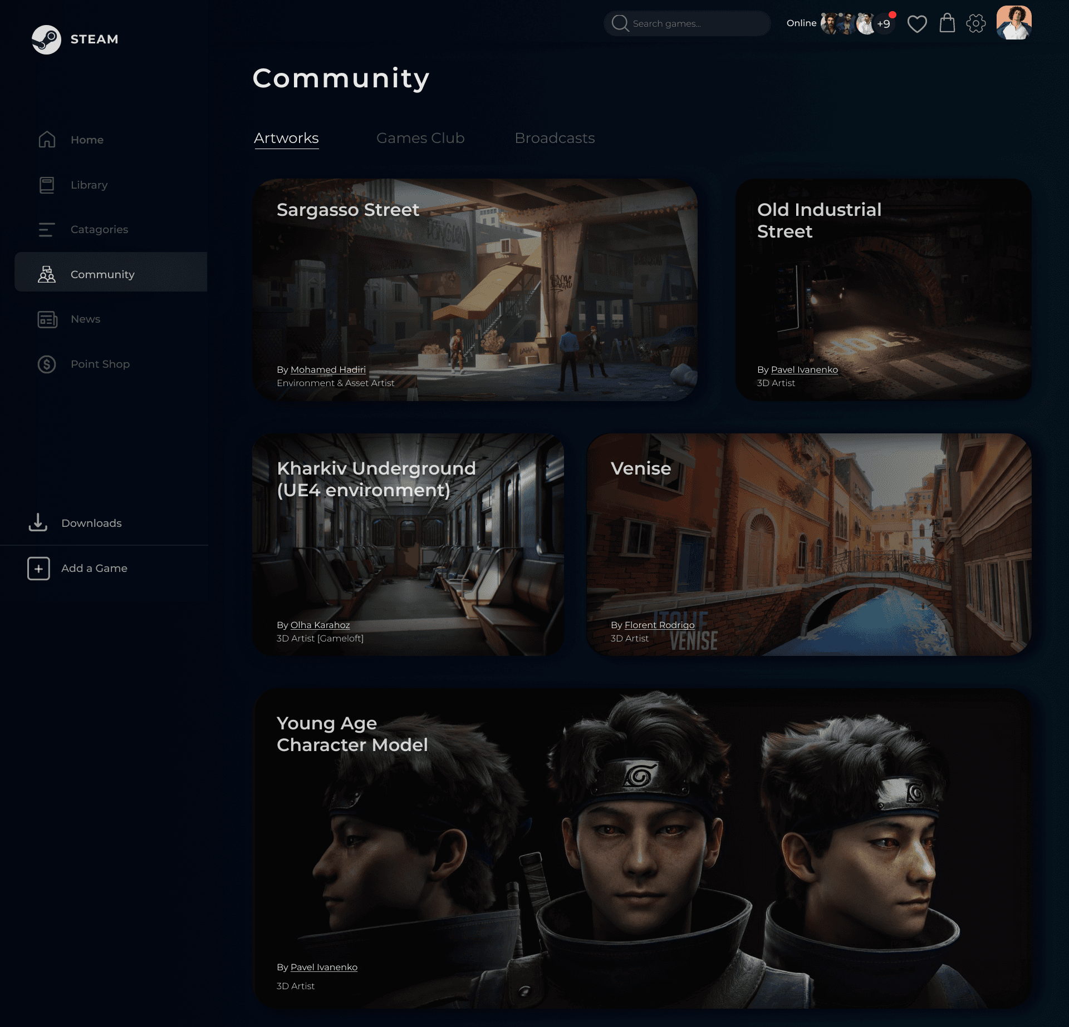This screenshot has width=1069, height=1027.
Task: Focus the Search games input field
Action: pos(687,23)
